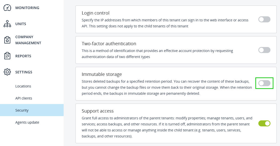This screenshot has height=146, width=280.
Task: Open the Monitoring menu section
Action: (27, 8)
